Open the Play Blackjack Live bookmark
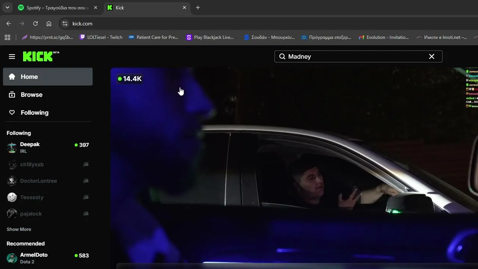The image size is (478, 269). [x=210, y=37]
